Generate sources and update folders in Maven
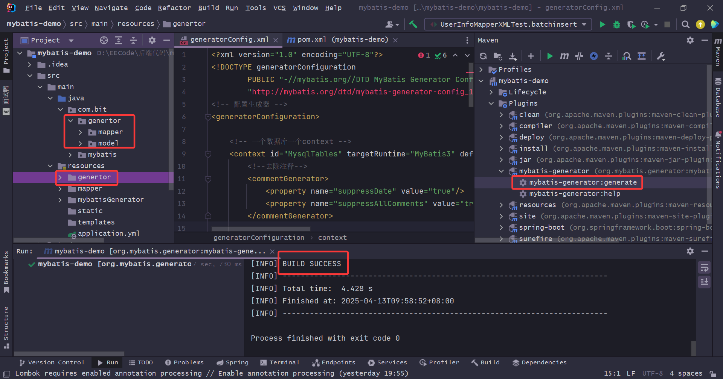Screen dimensions: 723x379 click(x=498, y=56)
